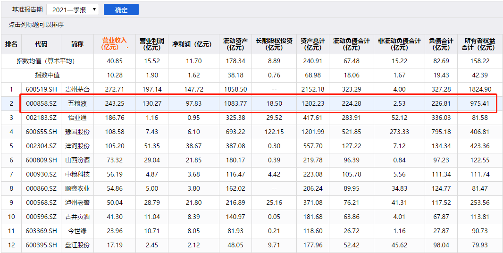
Task: Click 怡亚通 total liabilities 336.03
Action: click(x=441, y=118)
